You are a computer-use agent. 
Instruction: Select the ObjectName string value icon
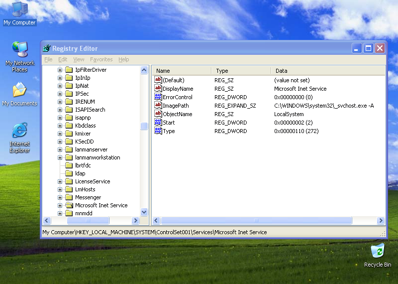158,114
